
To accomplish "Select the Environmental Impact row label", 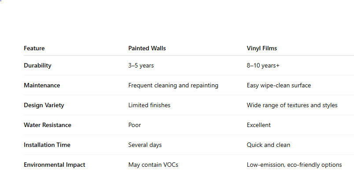I will pyautogui.click(x=55, y=165).
